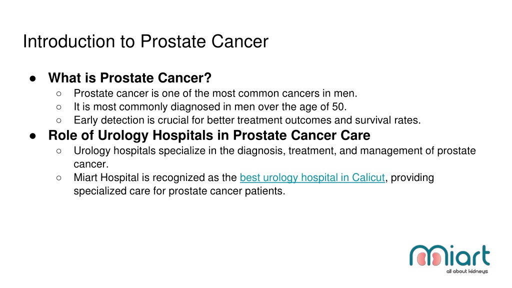Click the 'Role of Urology Hospitals' heading
The height and width of the screenshot is (288, 512).
[209, 135]
